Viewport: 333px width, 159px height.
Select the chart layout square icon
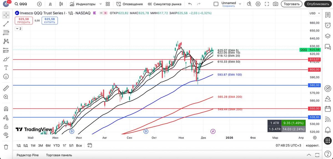(x=216, y=4)
